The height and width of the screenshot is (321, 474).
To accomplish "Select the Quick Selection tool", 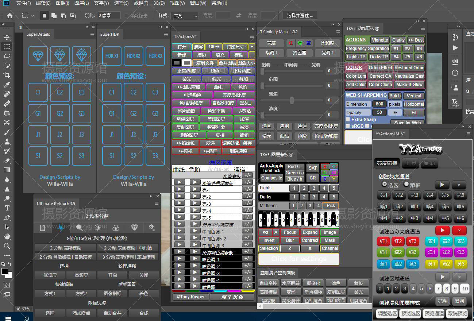I will click(7, 66).
